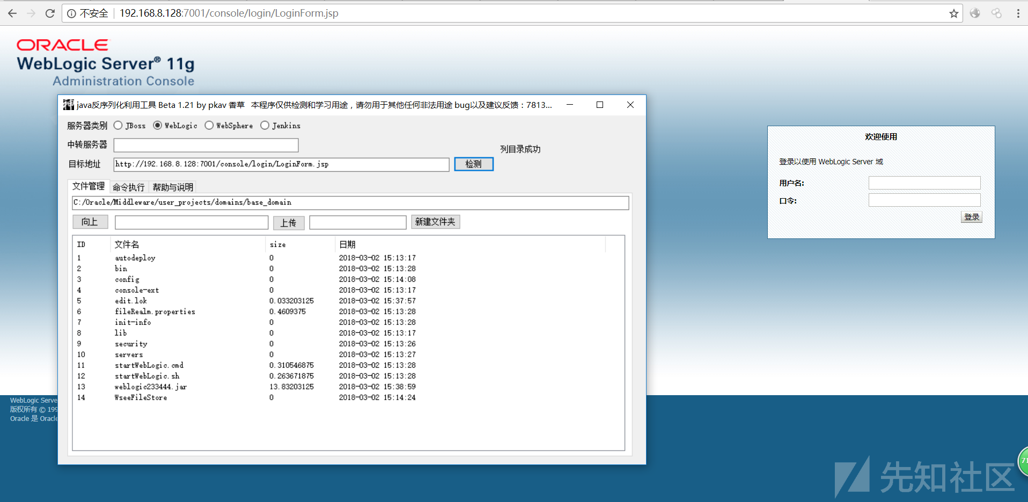The height and width of the screenshot is (502, 1028).
Task: Reload the page with refresh icon
Action: coord(50,13)
